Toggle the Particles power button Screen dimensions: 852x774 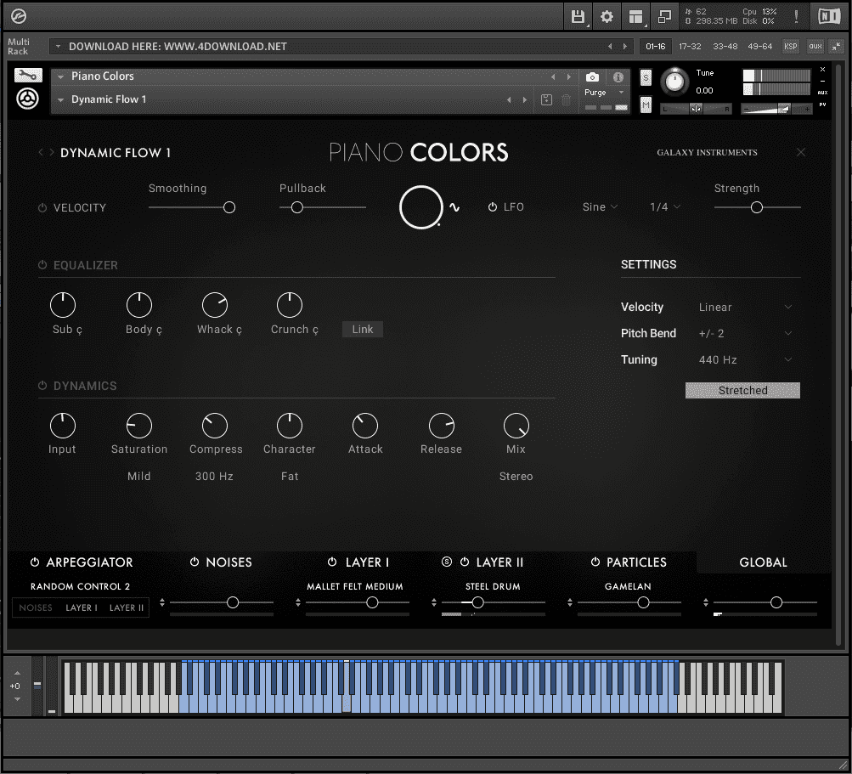tap(595, 562)
